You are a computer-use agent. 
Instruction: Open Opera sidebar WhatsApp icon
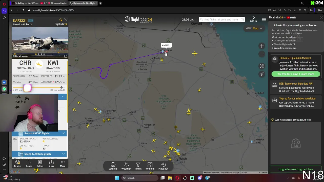4,89
